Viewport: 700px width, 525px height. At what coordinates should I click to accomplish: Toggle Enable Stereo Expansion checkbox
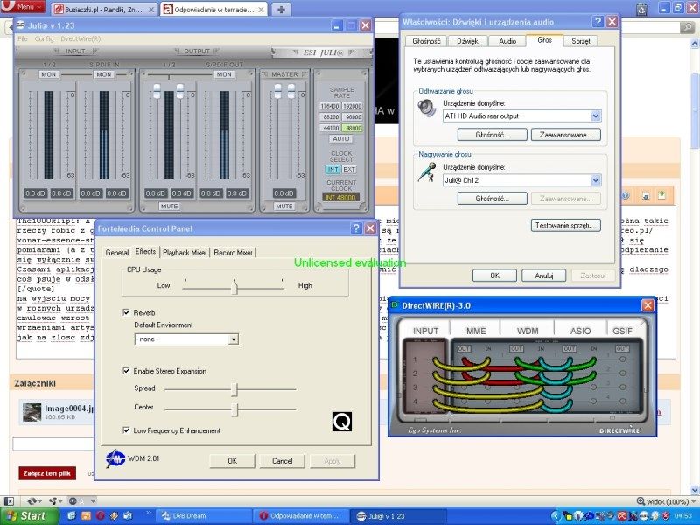(x=126, y=371)
